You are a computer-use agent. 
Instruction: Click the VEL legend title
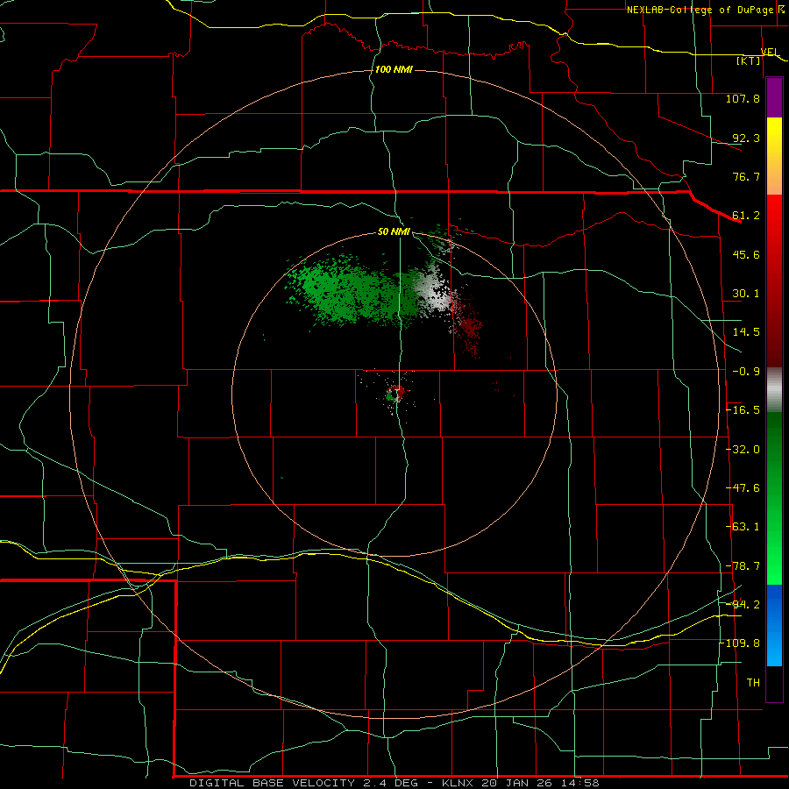(x=770, y=52)
